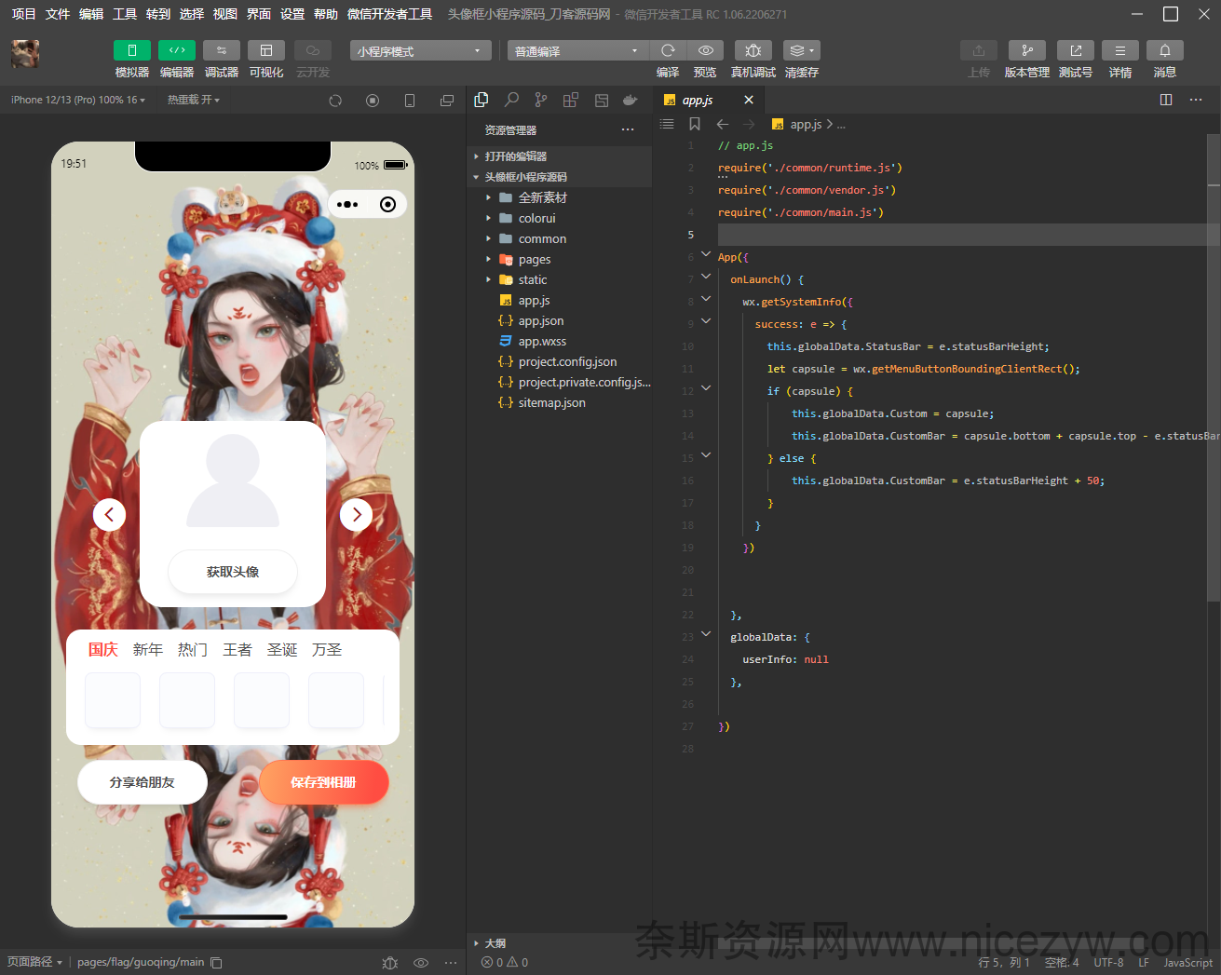Viewport: 1221px width, 975px height.
Task: Open the Search icon in sidebar
Action: [511, 100]
